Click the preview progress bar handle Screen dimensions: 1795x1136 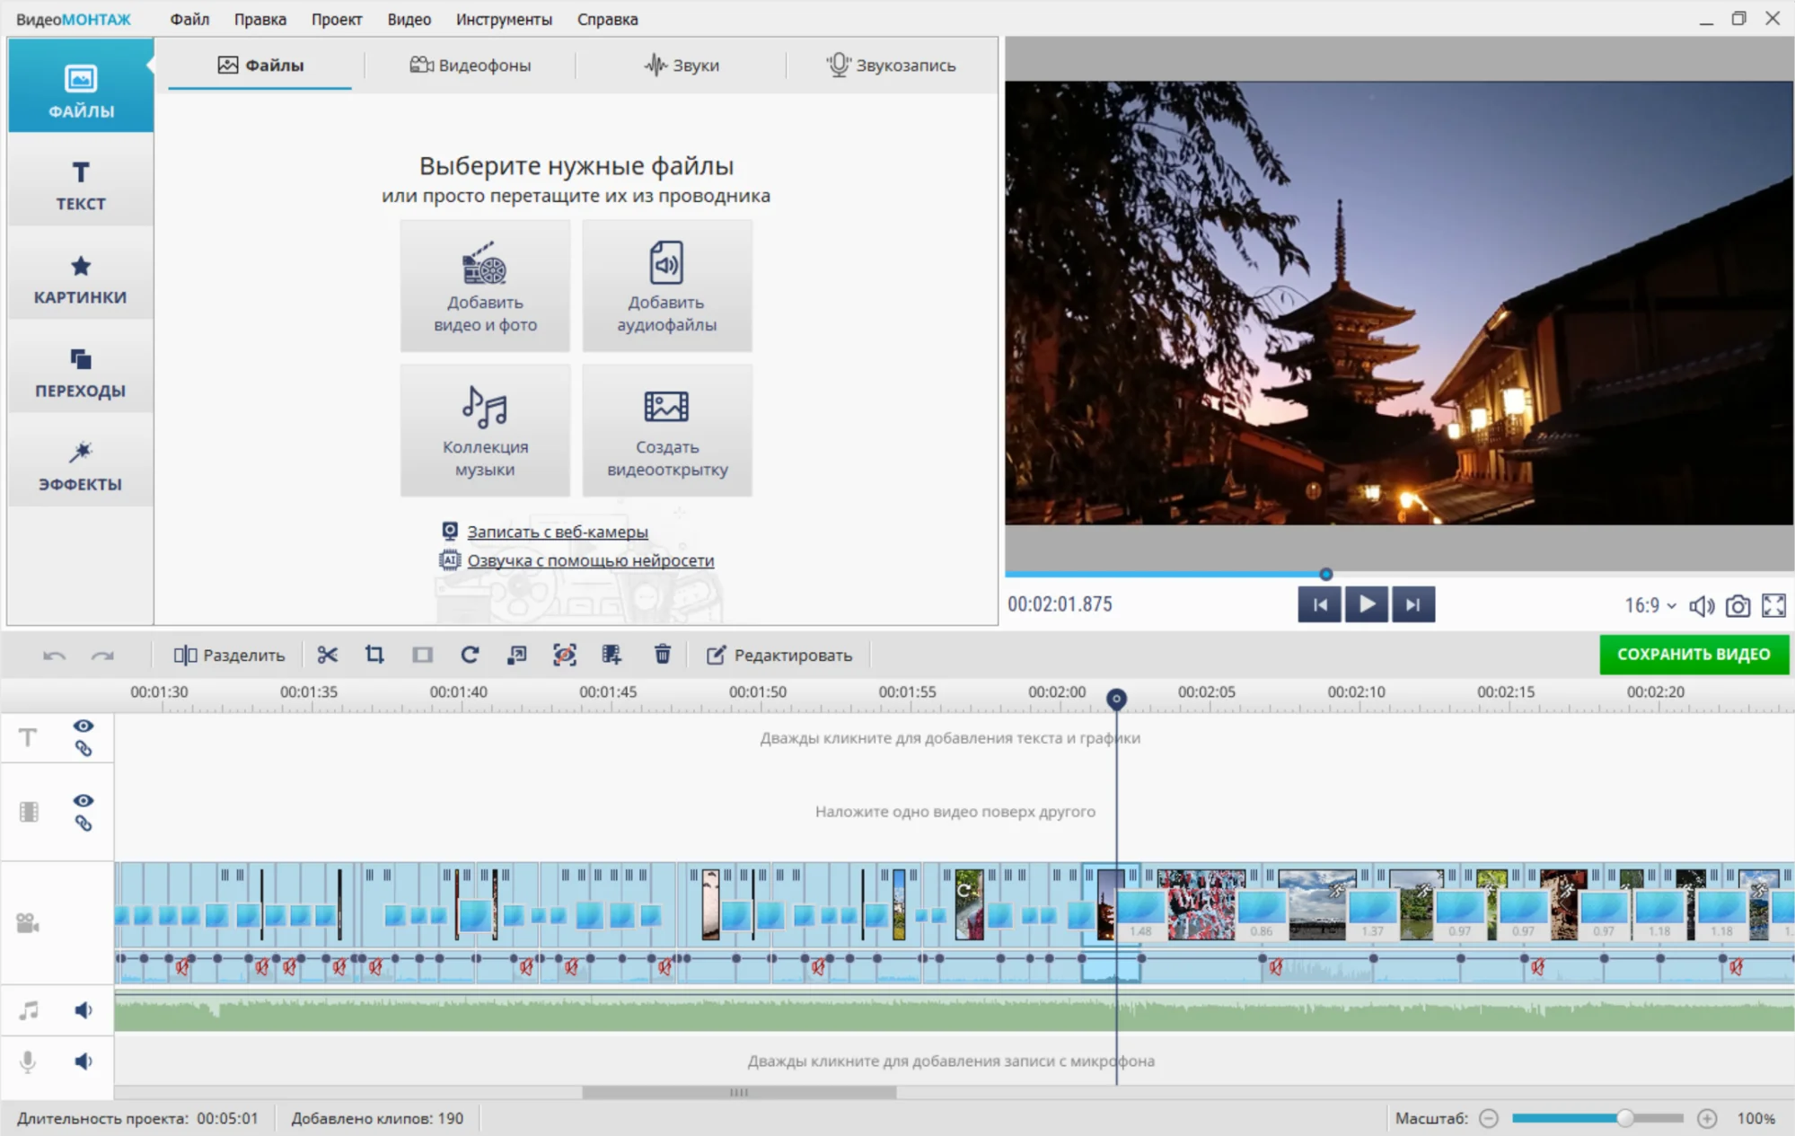click(1325, 574)
